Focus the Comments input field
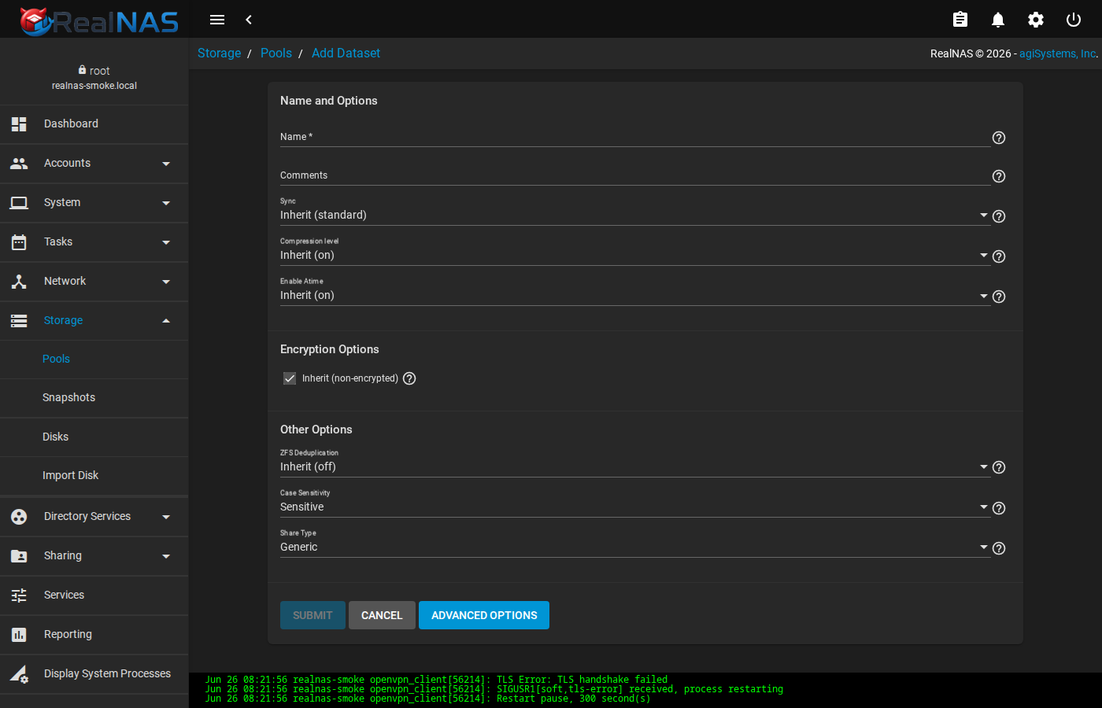 (x=634, y=175)
